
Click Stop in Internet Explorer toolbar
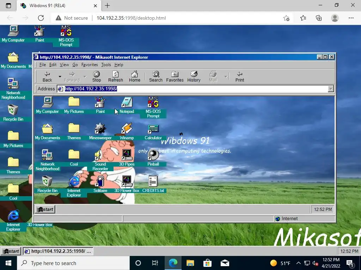pyautogui.click(x=97, y=77)
